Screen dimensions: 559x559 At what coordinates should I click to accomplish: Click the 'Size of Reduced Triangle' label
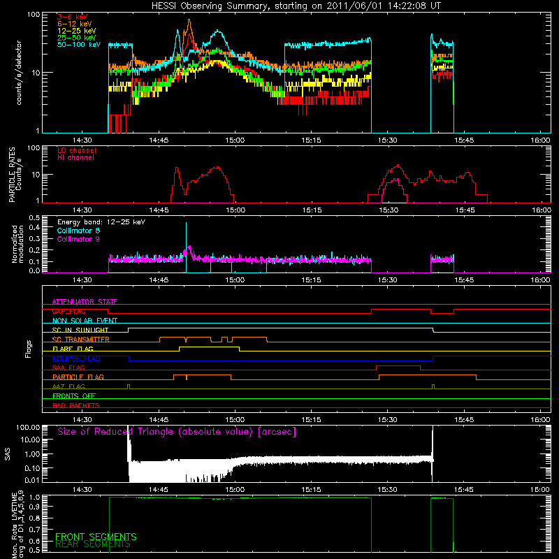(x=177, y=432)
